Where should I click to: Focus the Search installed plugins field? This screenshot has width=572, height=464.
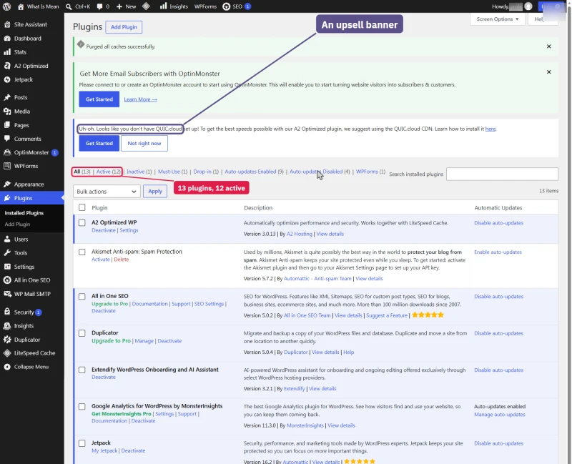(x=503, y=174)
